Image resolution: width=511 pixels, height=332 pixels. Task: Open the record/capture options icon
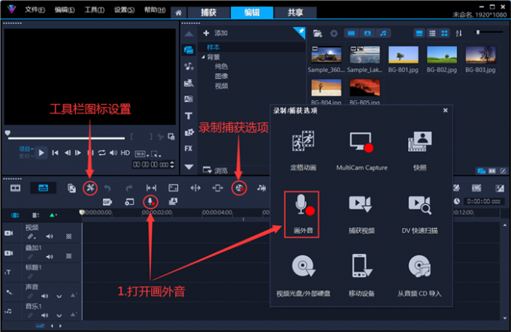pyautogui.click(x=239, y=187)
